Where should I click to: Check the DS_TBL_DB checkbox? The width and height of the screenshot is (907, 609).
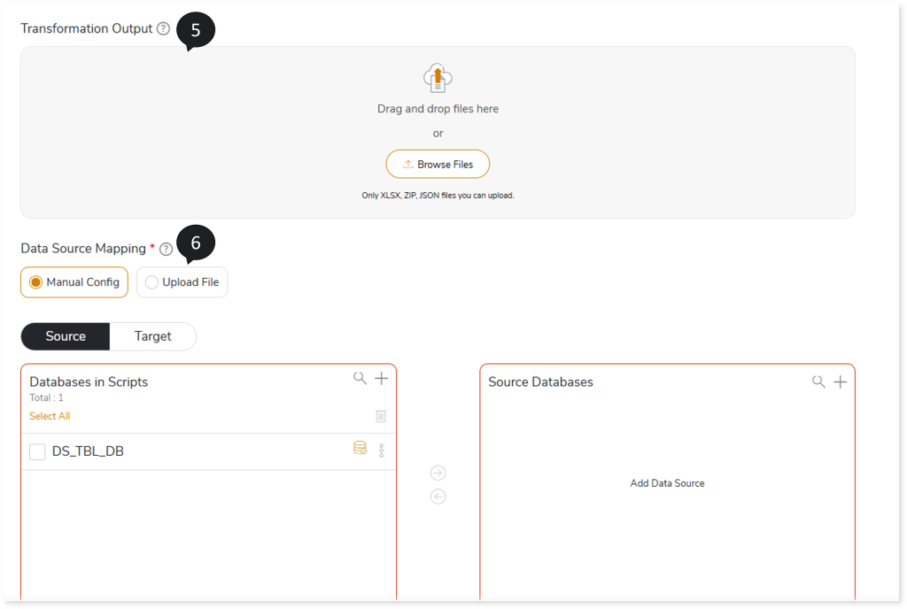tap(37, 451)
